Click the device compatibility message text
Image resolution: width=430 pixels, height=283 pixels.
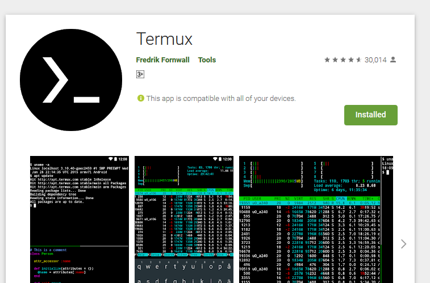(221, 99)
